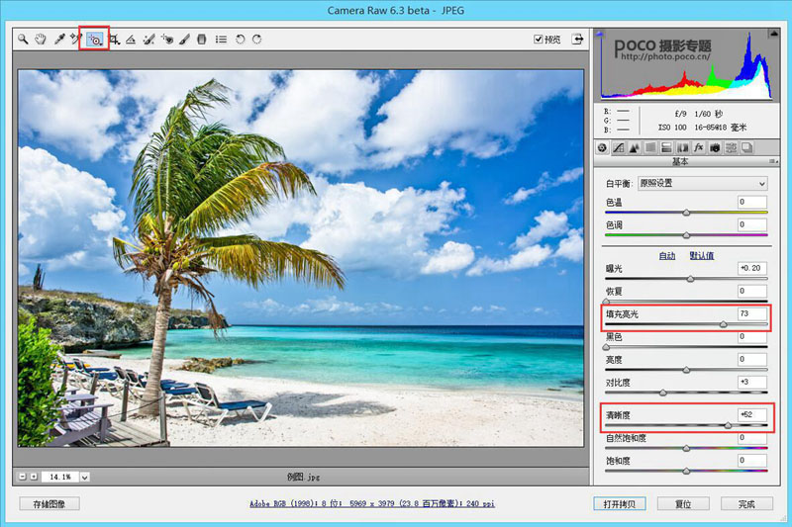Screen dimensions: 792x527
Task: Open the Lens Corrections panel tab
Action: [x=683, y=147]
